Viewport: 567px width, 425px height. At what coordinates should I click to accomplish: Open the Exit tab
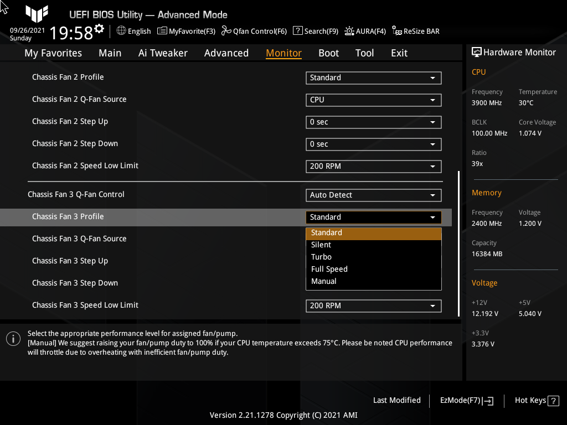tap(399, 53)
